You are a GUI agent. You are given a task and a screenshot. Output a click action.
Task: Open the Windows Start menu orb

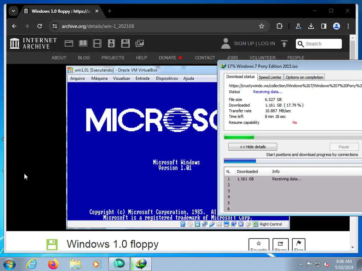point(9,264)
